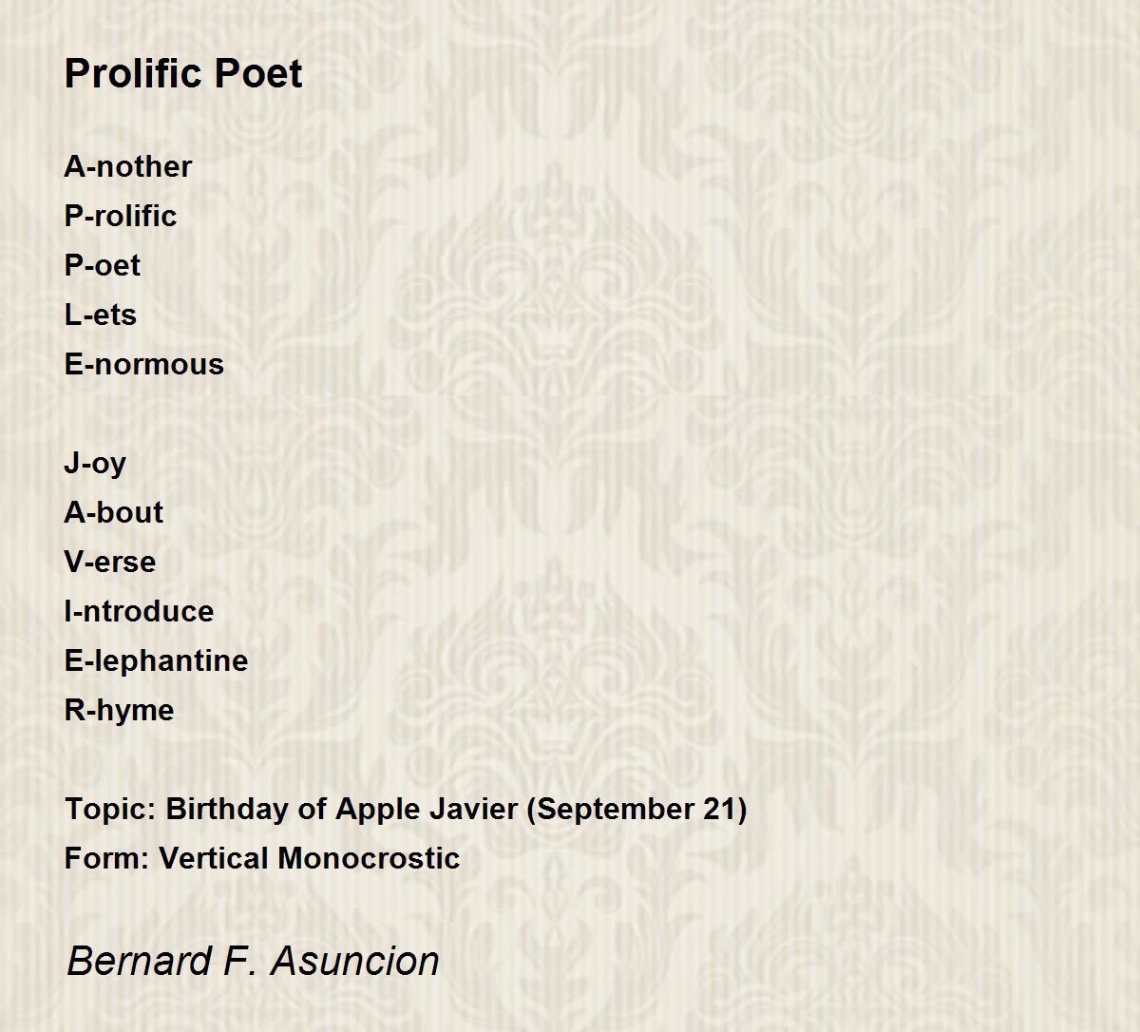Click the line A-bout
This screenshot has width=1140, height=1032.
[114, 512]
